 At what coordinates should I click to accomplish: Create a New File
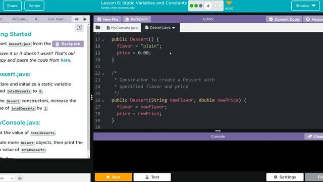(x=108, y=19)
